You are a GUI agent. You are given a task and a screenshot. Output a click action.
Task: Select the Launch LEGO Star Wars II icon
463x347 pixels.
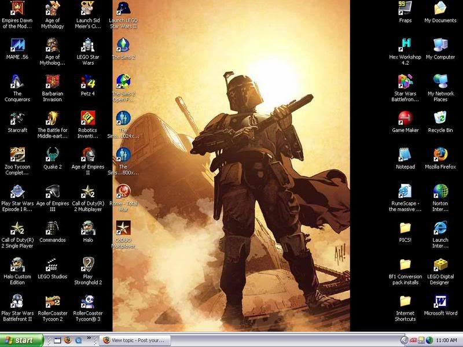point(123,15)
